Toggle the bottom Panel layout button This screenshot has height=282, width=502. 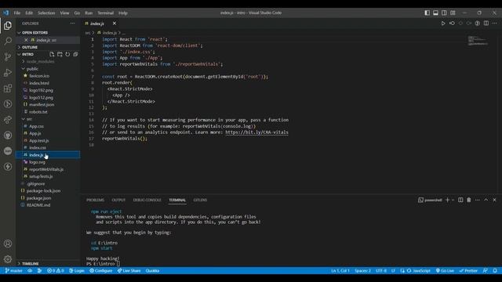pyautogui.click(x=436, y=13)
